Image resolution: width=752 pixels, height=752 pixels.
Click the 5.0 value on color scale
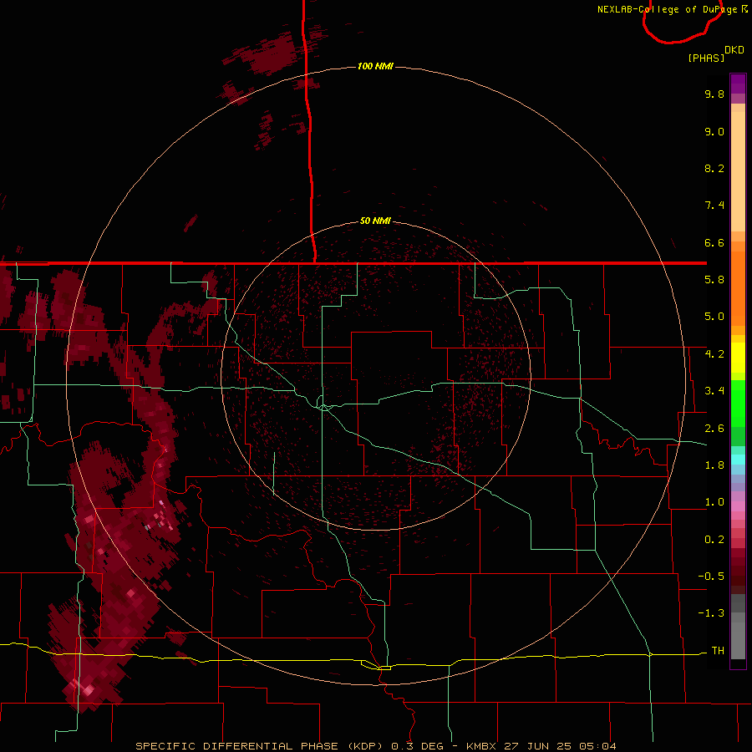[714, 317]
